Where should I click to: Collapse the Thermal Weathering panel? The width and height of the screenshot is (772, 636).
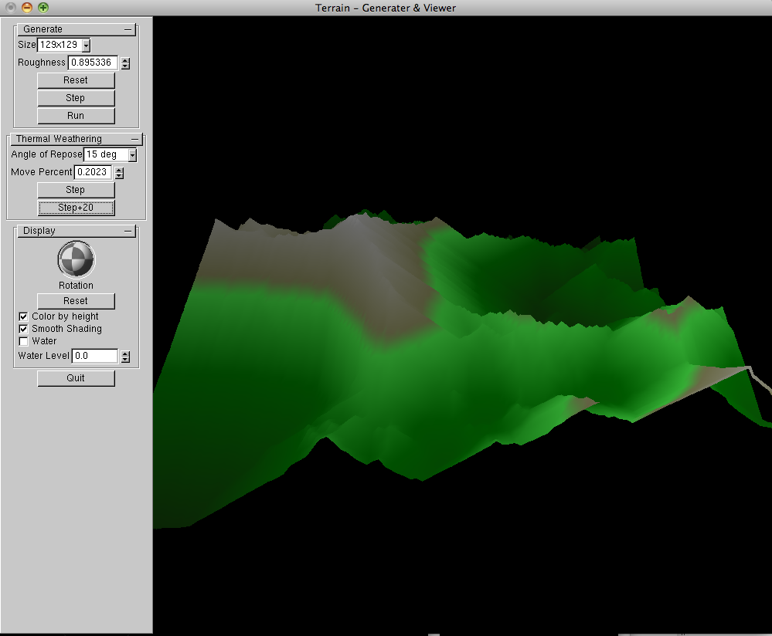coord(135,139)
